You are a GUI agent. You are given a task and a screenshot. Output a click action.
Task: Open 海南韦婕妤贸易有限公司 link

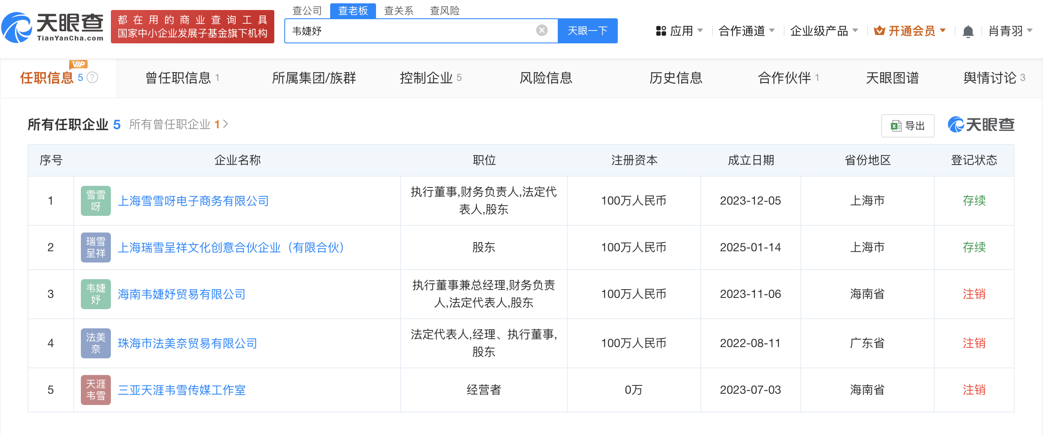[x=182, y=294]
